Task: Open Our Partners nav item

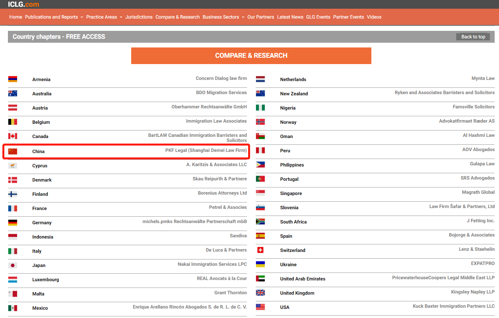Action: [x=260, y=17]
